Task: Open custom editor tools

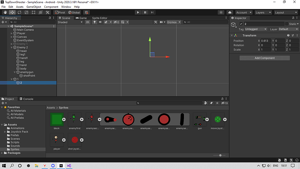Action: tap(47, 13)
